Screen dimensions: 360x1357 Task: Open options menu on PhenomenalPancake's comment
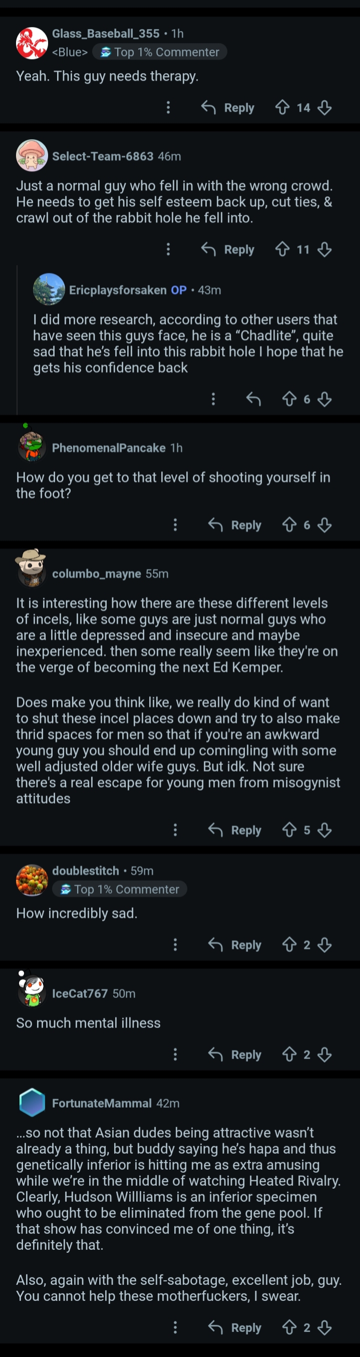176,525
